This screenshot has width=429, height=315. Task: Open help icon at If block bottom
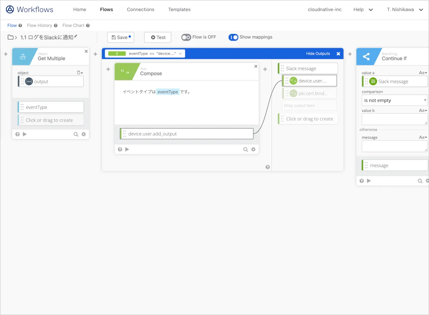coord(268,167)
